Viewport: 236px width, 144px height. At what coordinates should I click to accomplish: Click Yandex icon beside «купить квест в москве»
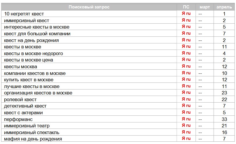(x=186, y=79)
